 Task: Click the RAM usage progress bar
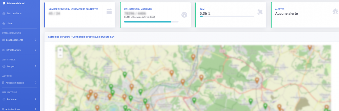(227, 16)
